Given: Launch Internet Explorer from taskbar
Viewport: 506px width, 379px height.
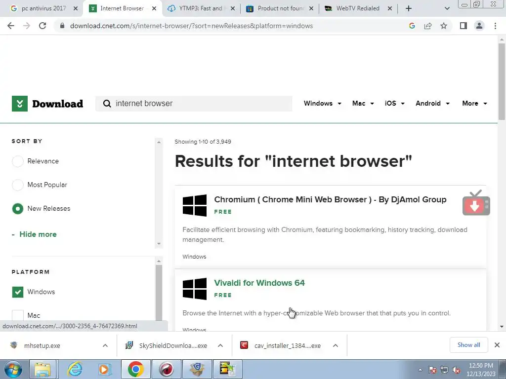Looking at the screenshot, I should (x=75, y=369).
